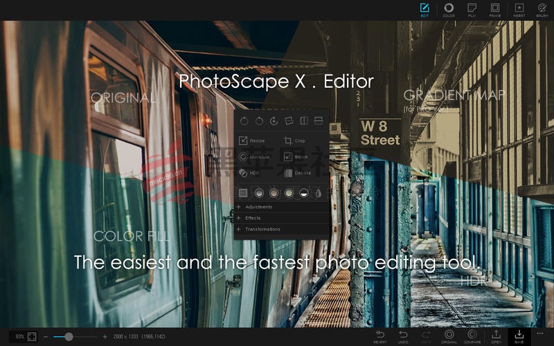Open the Color tab
This screenshot has width=554, height=346.
[449, 10]
